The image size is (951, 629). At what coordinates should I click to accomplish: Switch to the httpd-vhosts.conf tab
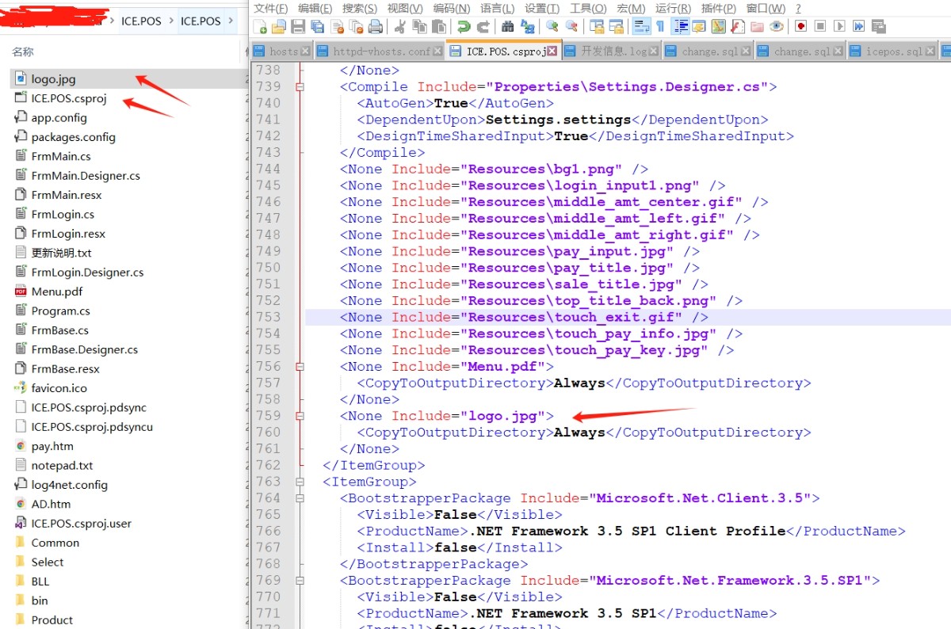point(381,51)
